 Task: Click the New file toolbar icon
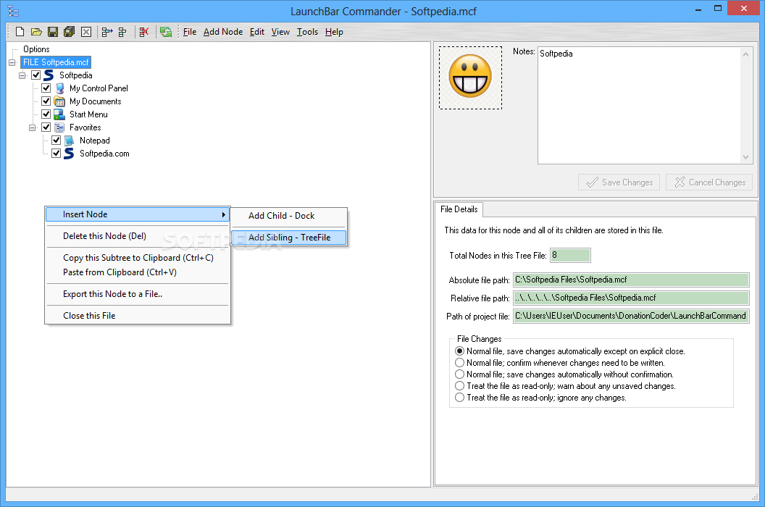point(20,32)
